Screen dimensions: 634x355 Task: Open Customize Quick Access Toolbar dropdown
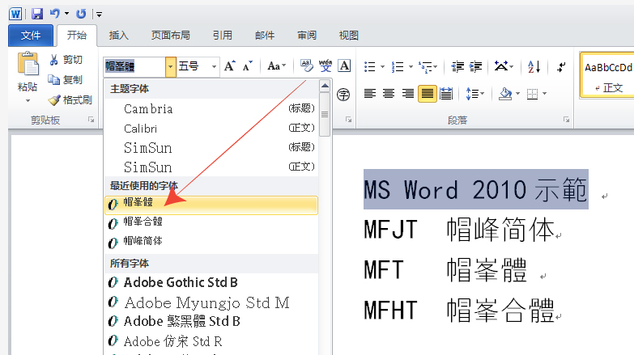[x=98, y=15]
